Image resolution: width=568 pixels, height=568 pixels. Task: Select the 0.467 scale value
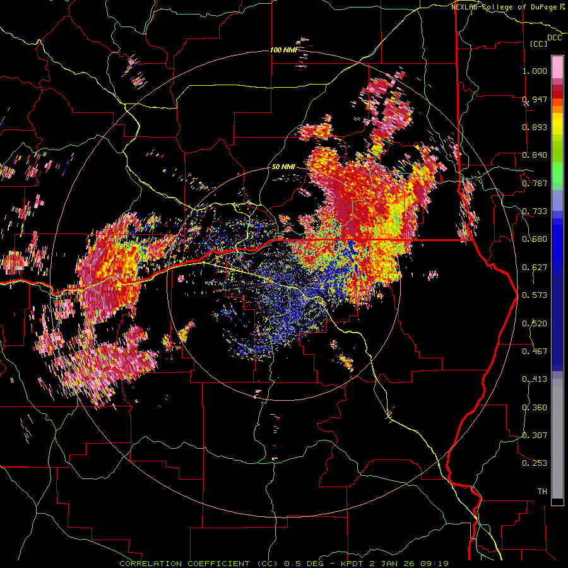tap(535, 352)
